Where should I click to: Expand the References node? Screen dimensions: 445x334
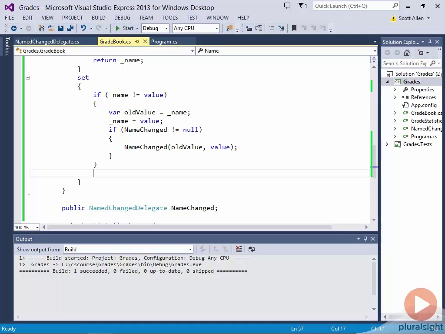(395, 97)
